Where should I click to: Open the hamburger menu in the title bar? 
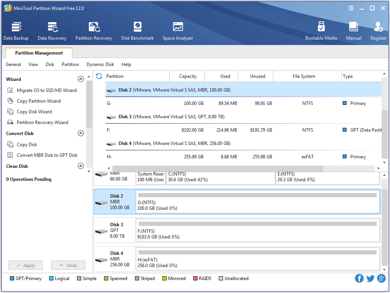point(351,8)
